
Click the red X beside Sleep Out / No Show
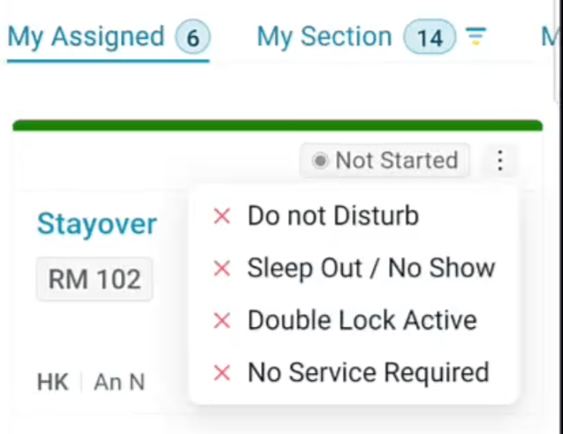pyautogui.click(x=222, y=268)
